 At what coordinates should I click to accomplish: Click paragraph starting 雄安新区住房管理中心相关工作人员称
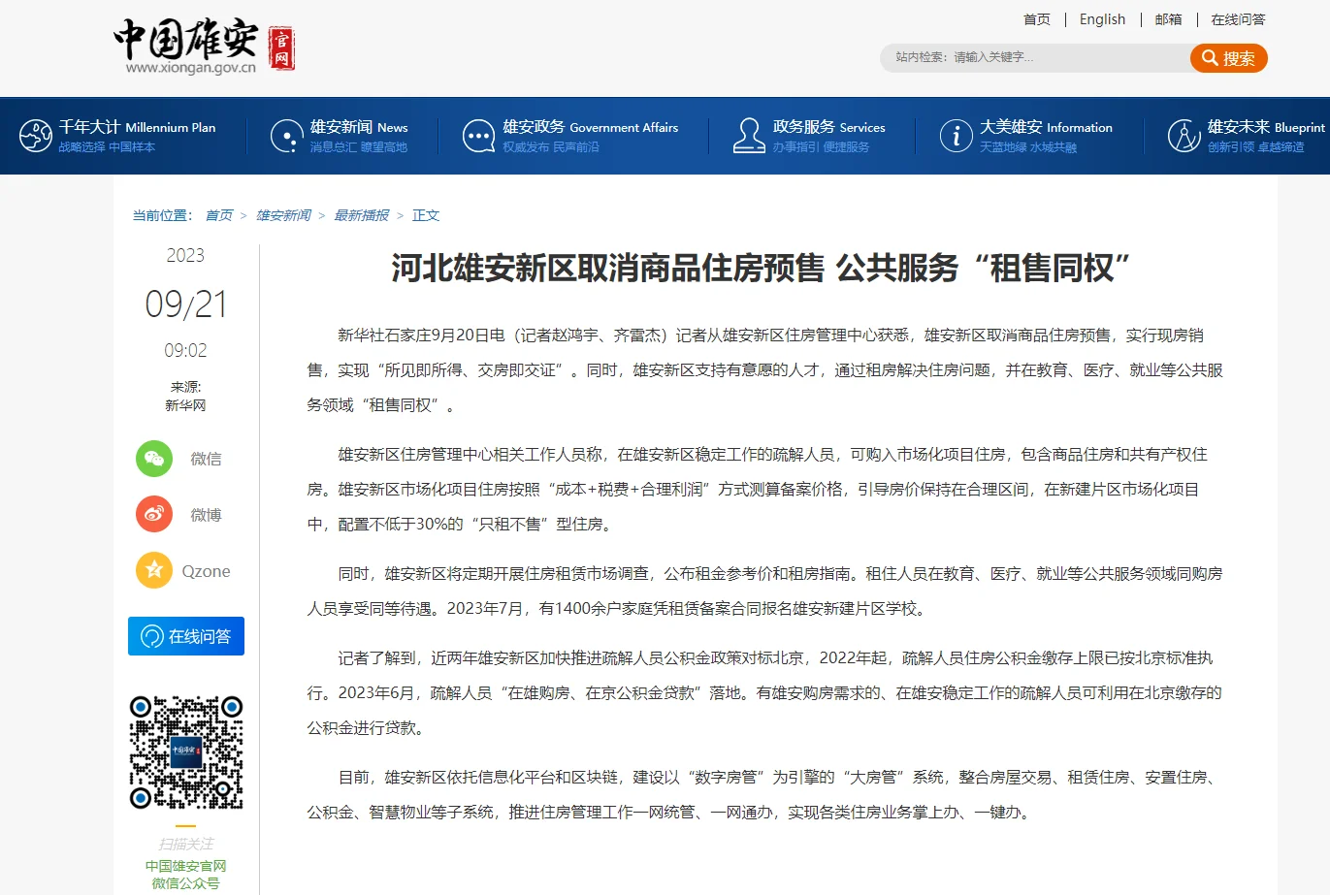tap(758, 490)
